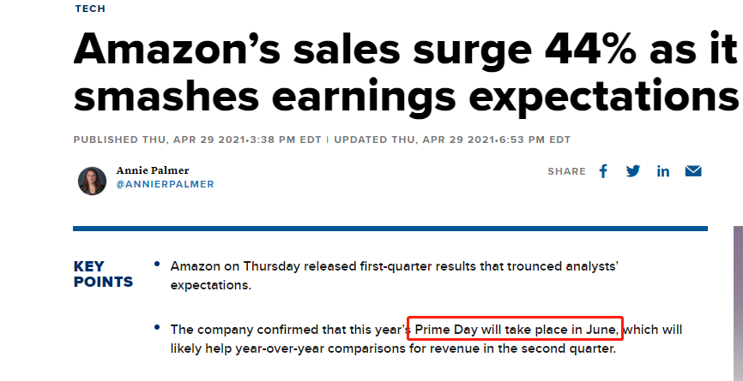Visit the @ANNIERPALMER Twitter handle
The image size is (743, 381).
(165, 184)
